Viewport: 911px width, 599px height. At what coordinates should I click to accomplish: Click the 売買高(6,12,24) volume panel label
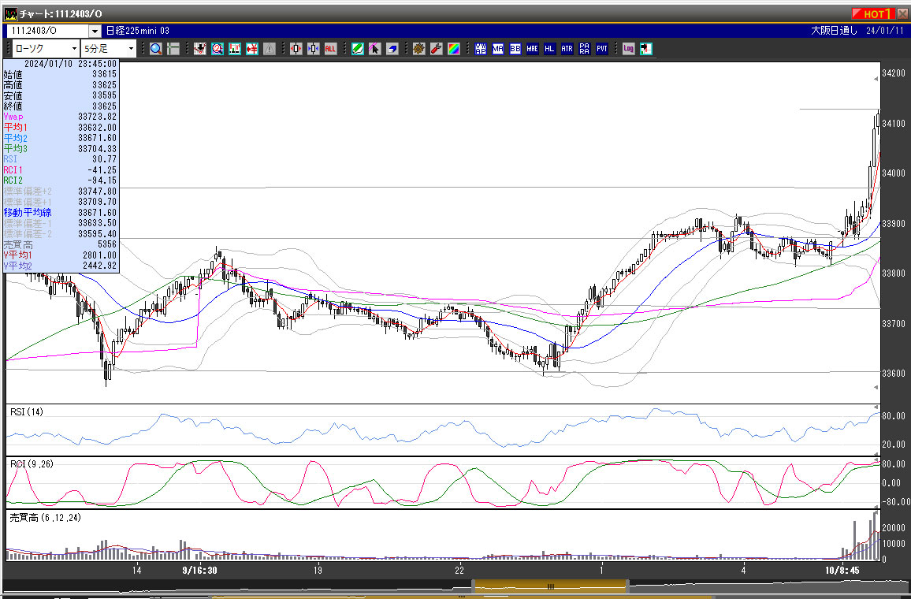[46, 517]
